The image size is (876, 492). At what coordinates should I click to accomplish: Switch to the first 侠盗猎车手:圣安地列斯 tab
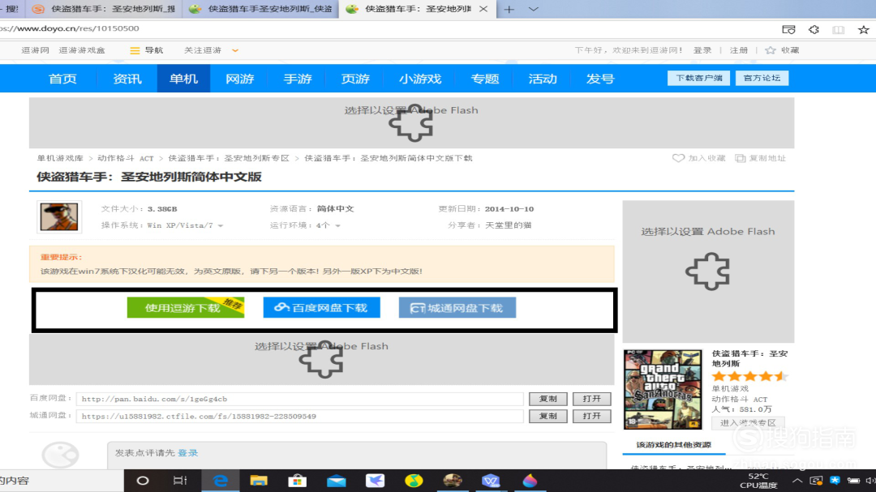tap(103, 9)
